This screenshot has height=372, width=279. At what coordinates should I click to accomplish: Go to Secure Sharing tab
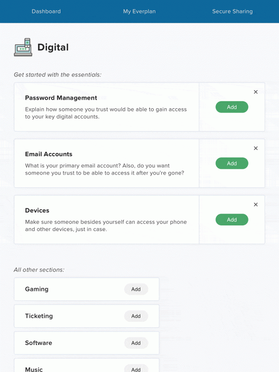pyautogui.click(x=232, y=11)
